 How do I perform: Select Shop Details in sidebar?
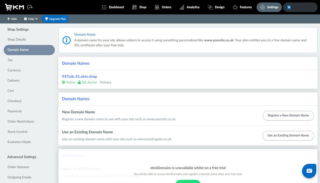(x=17, y=39)
